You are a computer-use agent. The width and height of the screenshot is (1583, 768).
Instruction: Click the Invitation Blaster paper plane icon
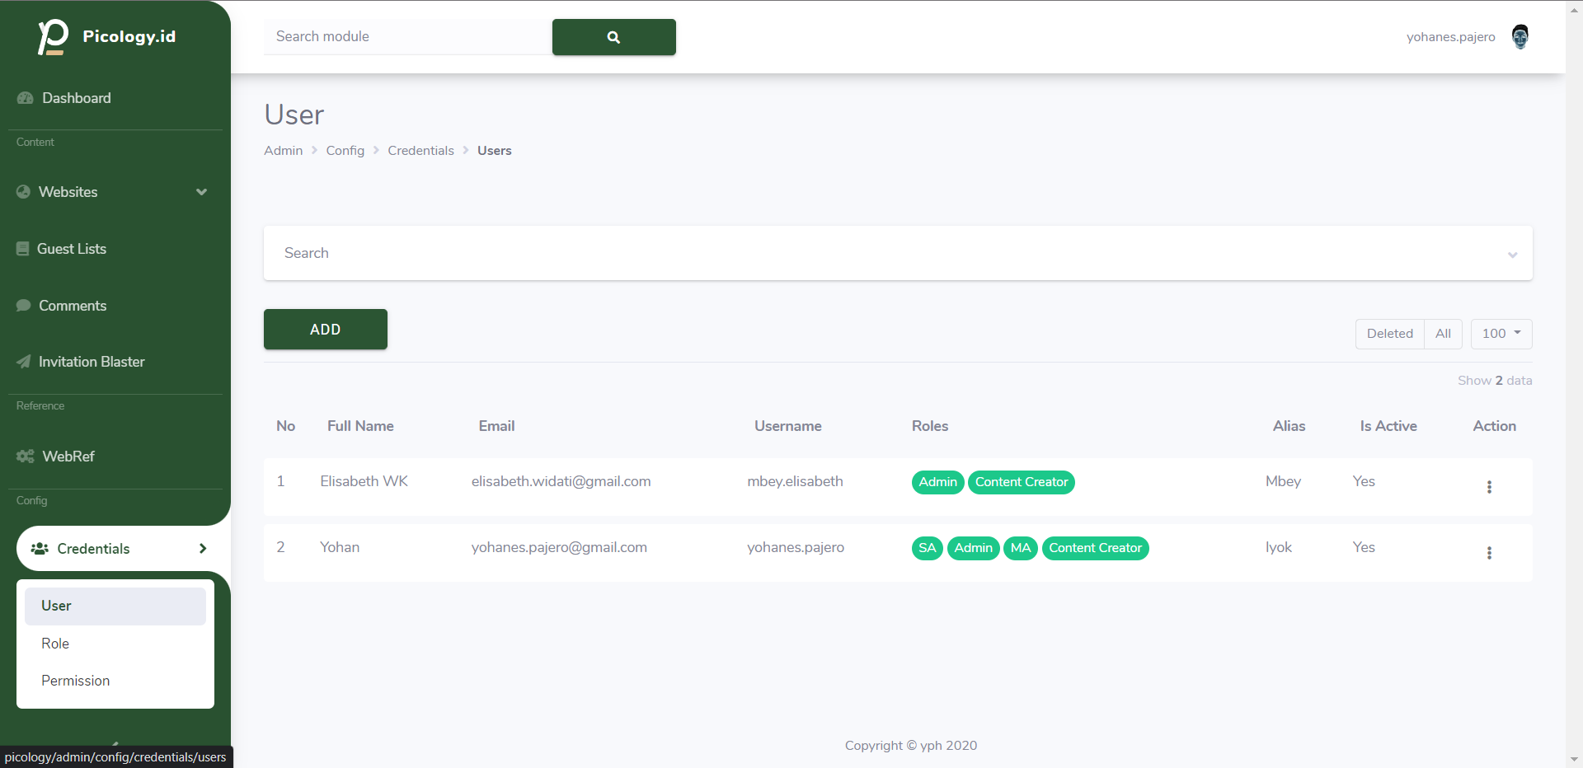pyautogui.click(x=24, y=361)
